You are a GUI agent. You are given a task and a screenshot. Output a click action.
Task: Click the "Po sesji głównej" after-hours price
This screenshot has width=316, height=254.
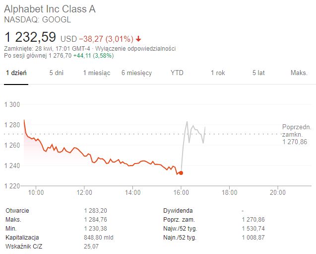coord(59,56)
